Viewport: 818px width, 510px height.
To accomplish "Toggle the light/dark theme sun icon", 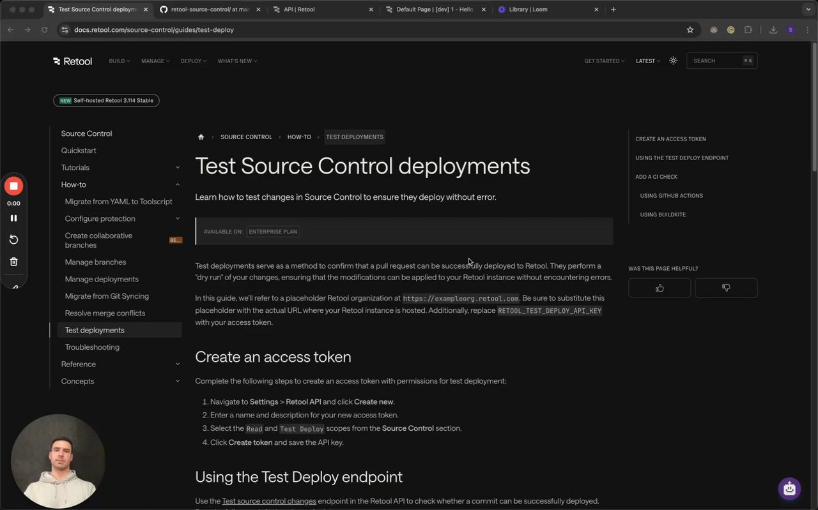I will (x=673, y=61).
